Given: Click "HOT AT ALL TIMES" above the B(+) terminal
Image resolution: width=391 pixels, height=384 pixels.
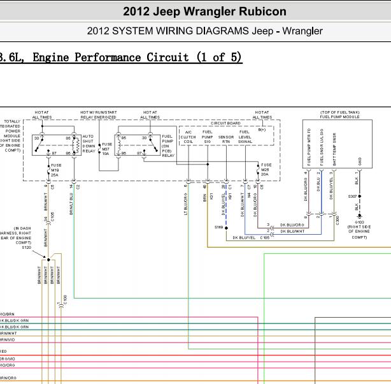Looking at the screenshot, I should (262, 115).
